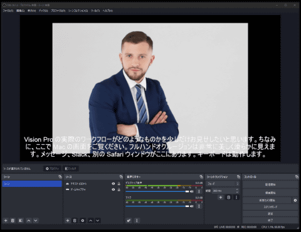Add a transition with plus icon

tap(220, 198)
